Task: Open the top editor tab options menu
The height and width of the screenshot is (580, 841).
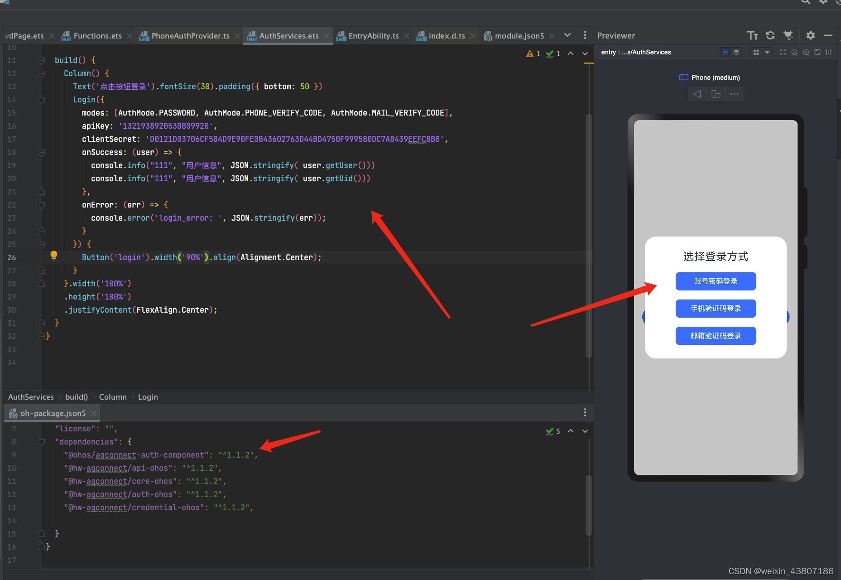Action: point(585,35)
